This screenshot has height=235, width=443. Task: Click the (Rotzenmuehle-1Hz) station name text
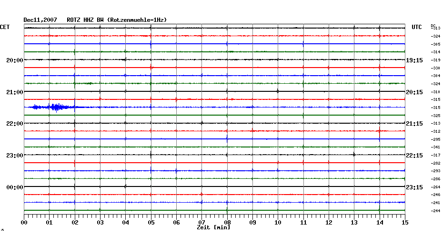click(137, 20)
